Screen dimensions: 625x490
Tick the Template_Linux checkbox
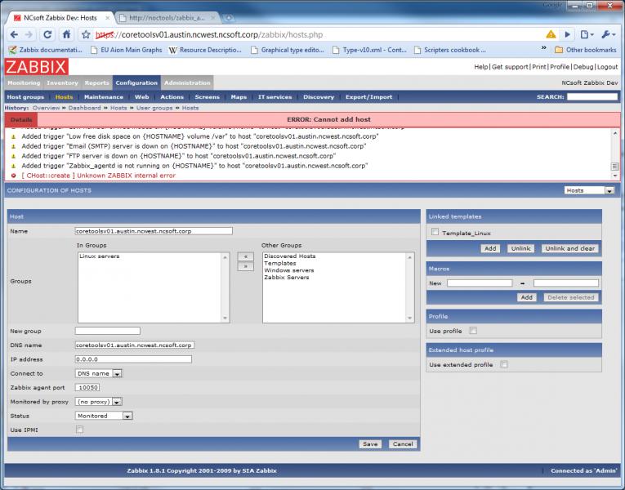(435, 232)
